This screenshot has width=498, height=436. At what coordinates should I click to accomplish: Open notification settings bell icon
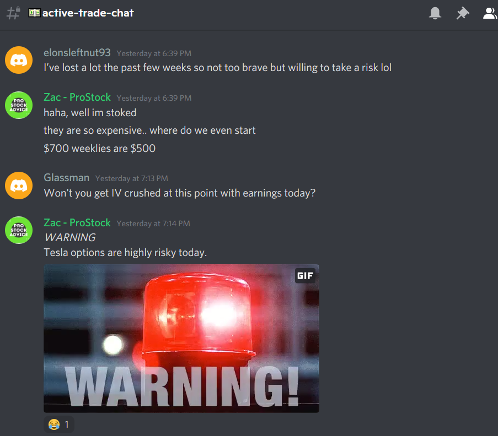click(x=435, y=13)
